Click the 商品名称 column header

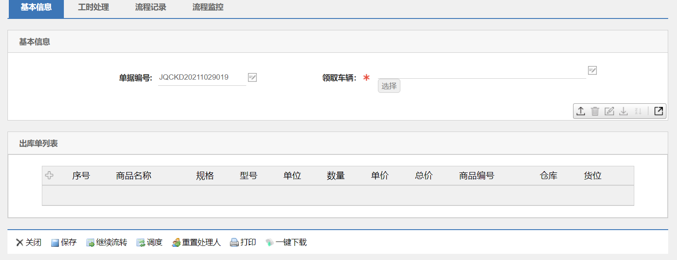click(133, 176)
